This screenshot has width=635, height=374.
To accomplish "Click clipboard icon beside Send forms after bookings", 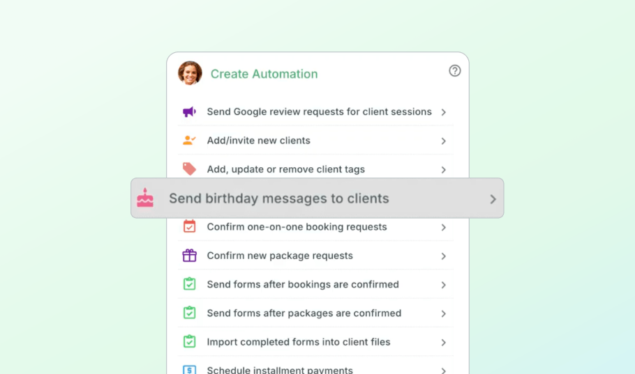I will coord(189,284).
